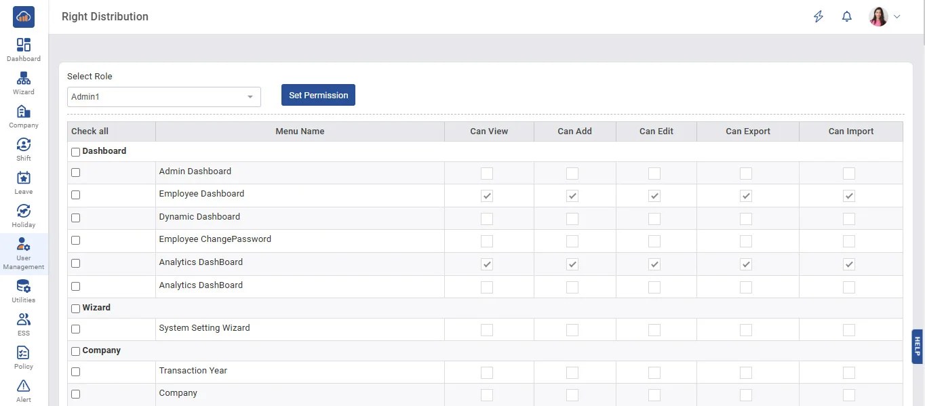
Task: Open the ESS menu item
Action: (24, 320)
